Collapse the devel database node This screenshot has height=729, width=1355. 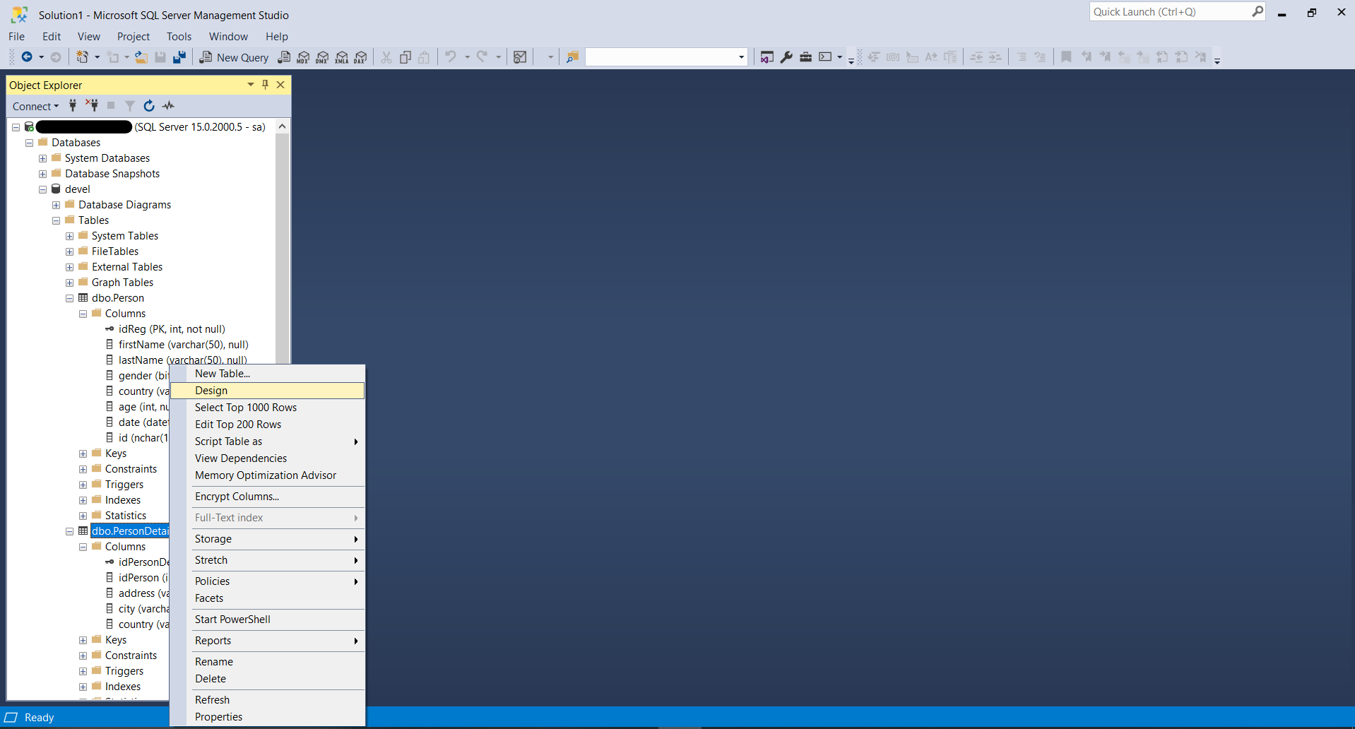coord(42,189)
